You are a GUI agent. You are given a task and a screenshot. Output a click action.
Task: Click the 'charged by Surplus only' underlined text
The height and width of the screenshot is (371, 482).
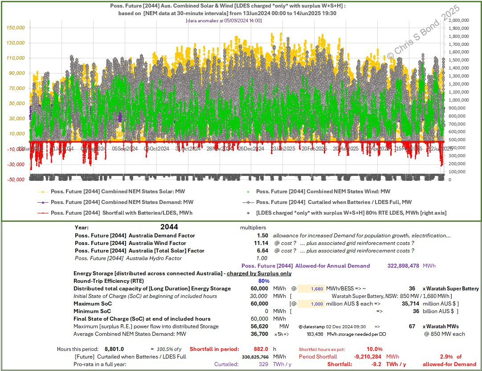259,273
